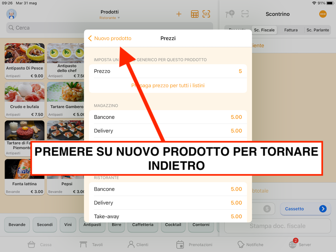Expand the Ristorante dropdown under Prodotti
This screenshot has height=252, width=336.
[110, 18]
